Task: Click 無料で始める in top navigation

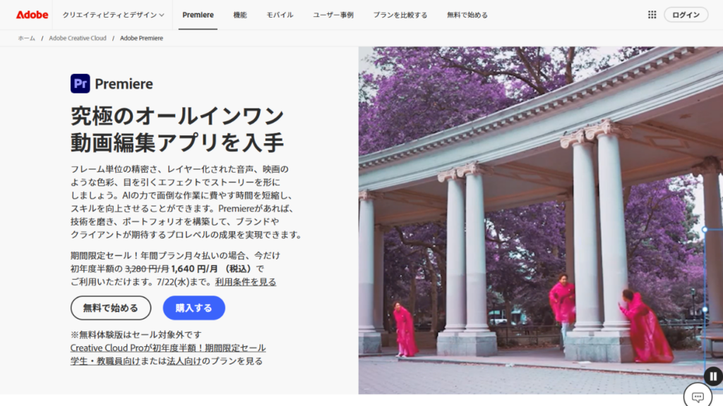Action: tap(467, 15)
